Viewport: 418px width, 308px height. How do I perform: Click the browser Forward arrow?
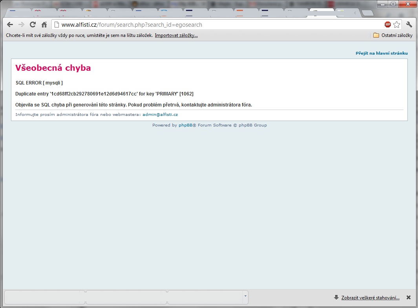tap(21, 25)
